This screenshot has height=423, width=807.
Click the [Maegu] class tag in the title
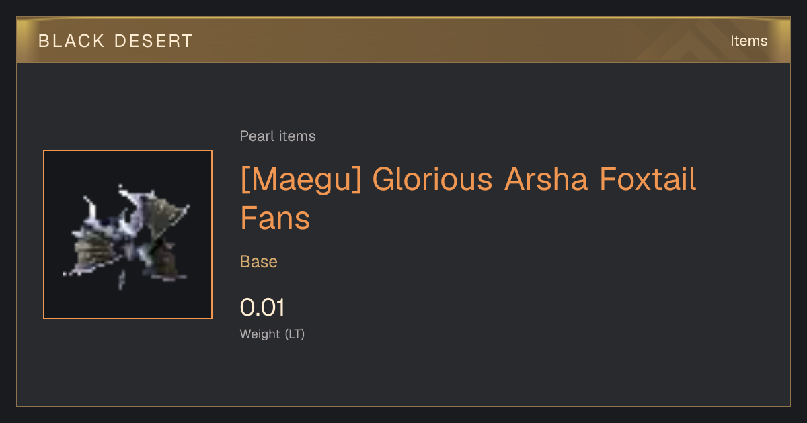coord(301,180)
